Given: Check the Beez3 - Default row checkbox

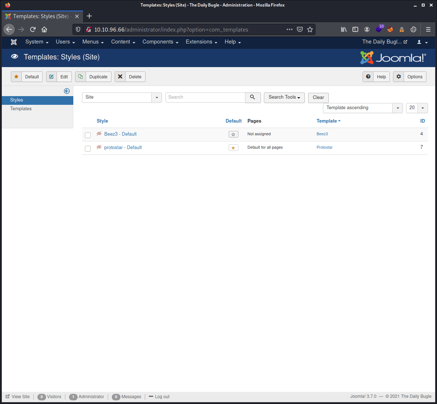Looking at the screenshot, I should 88,135.
